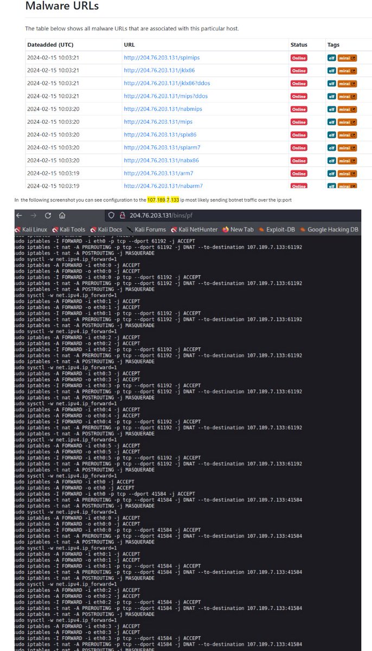Click the highlighted 107.189.7.133 IP text
Screen dimensions: 372x651
163,200
